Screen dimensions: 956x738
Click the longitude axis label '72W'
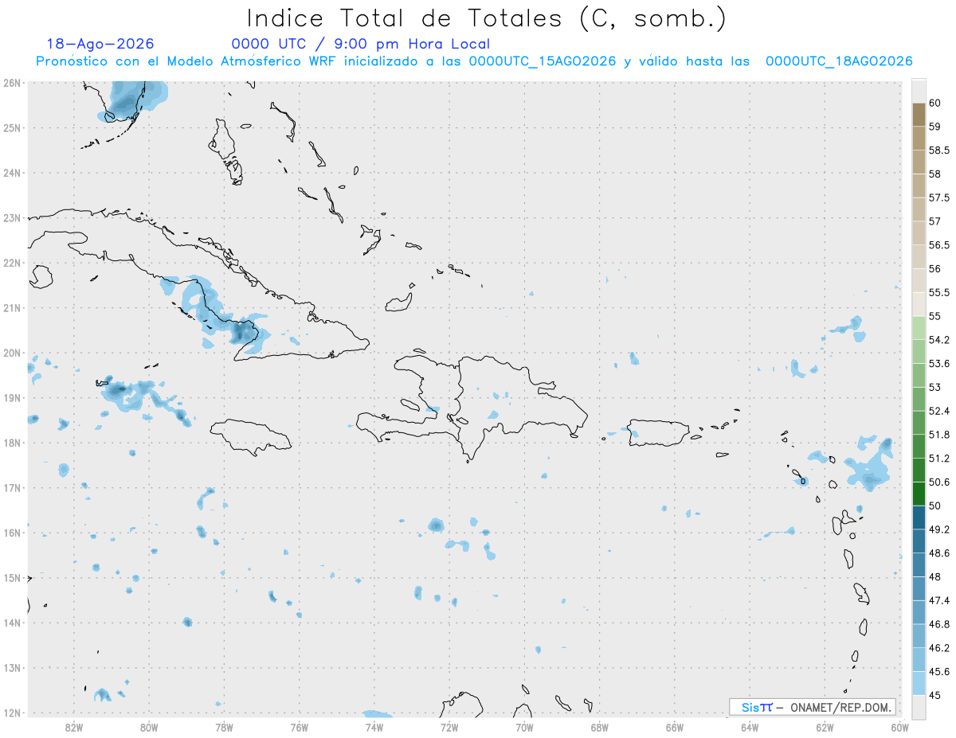point(449,727)
